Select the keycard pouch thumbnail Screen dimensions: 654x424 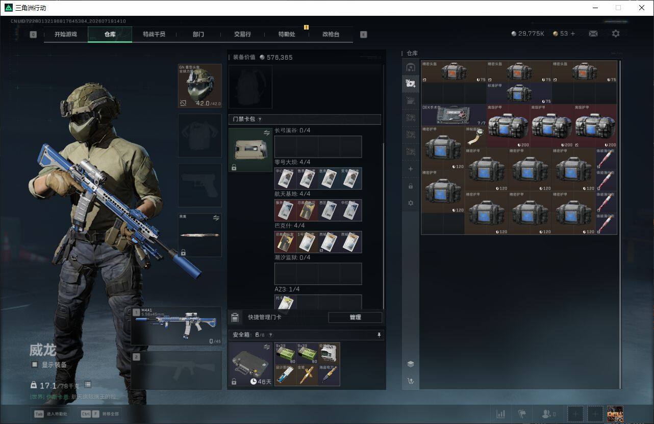250,150
